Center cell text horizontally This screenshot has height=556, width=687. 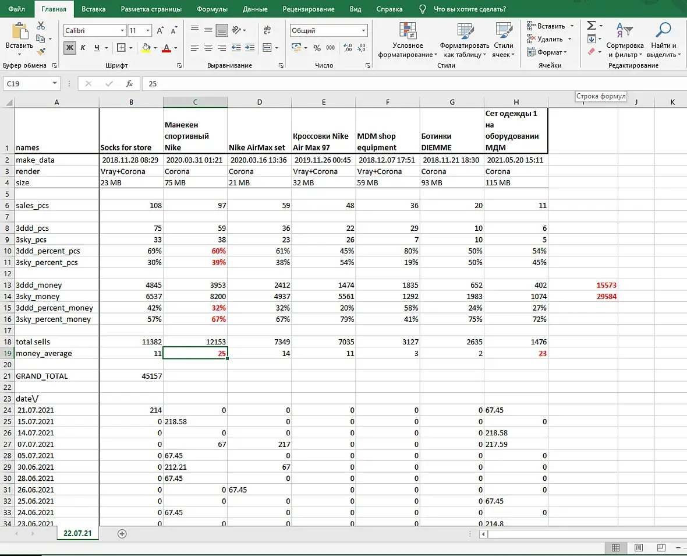(x=208, y=48)
